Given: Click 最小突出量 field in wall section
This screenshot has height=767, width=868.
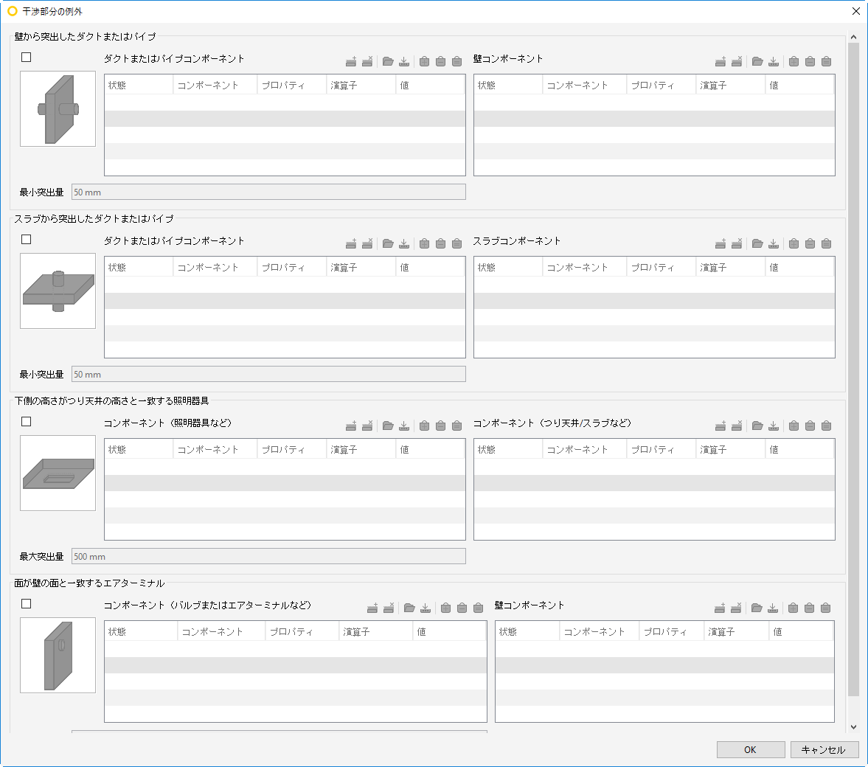Looking at the screenshot, I should (x=268, y=192).
